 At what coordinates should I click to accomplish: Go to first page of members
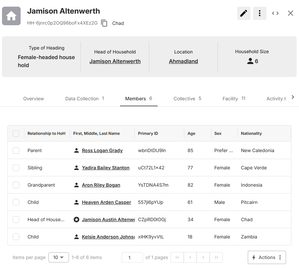[x=177, y=257]
